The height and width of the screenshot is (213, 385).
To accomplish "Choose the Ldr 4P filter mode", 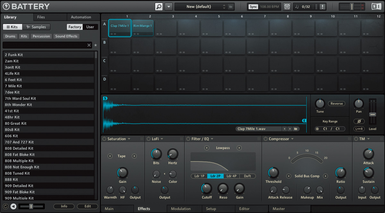I will click(231, 176).
